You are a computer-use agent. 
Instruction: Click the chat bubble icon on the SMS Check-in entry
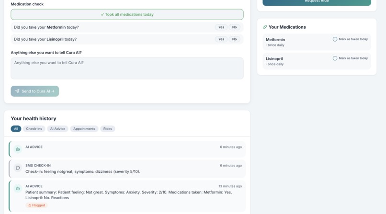coord(18,168)
